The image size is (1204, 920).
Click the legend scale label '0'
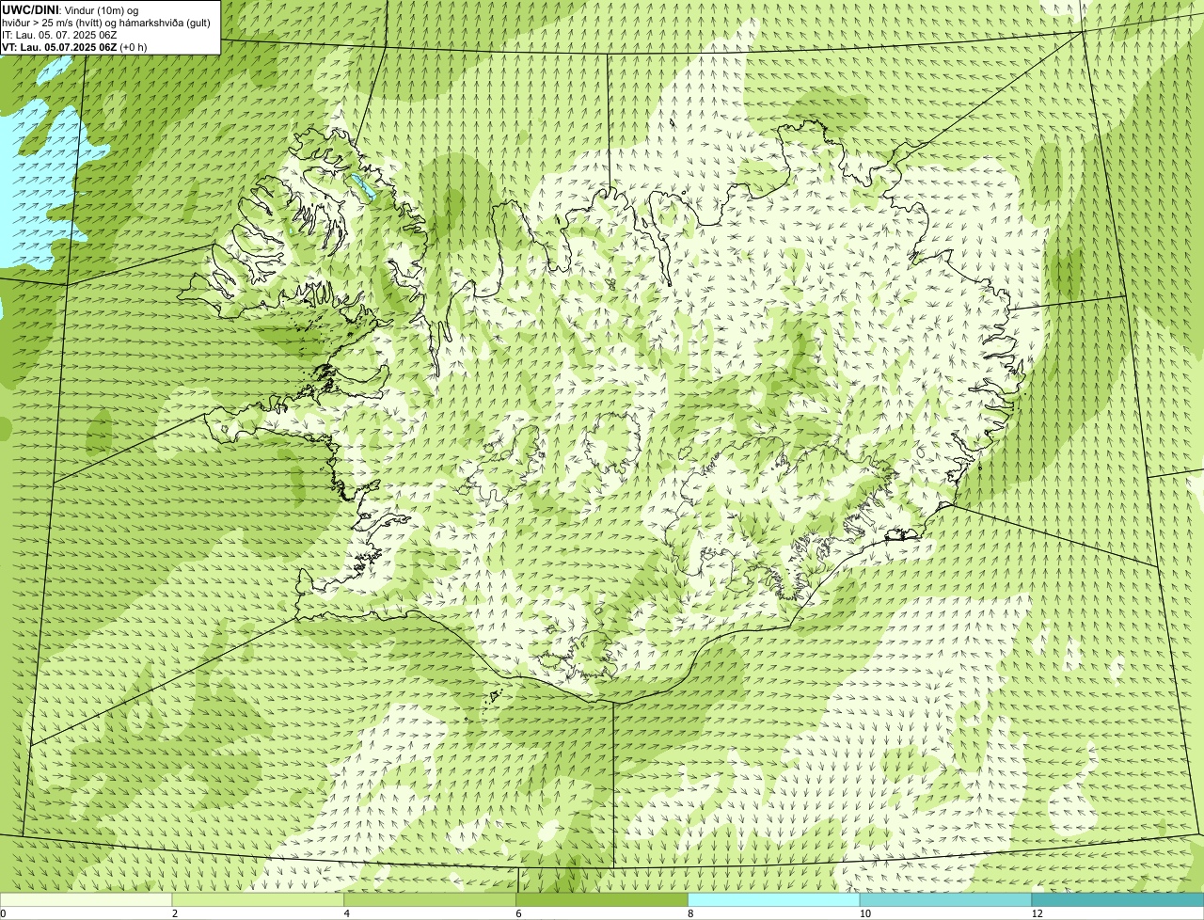pos(3,913)
